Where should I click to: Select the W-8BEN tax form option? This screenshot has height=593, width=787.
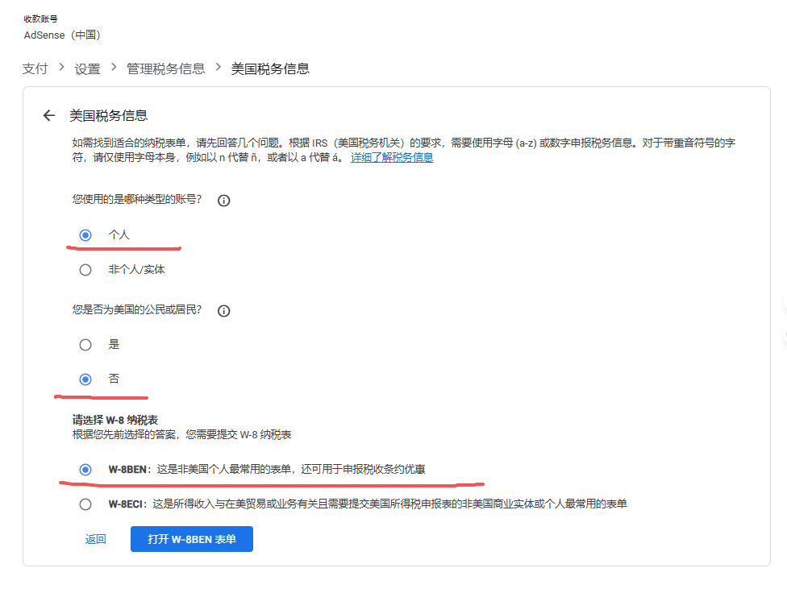tap(85, 470)
